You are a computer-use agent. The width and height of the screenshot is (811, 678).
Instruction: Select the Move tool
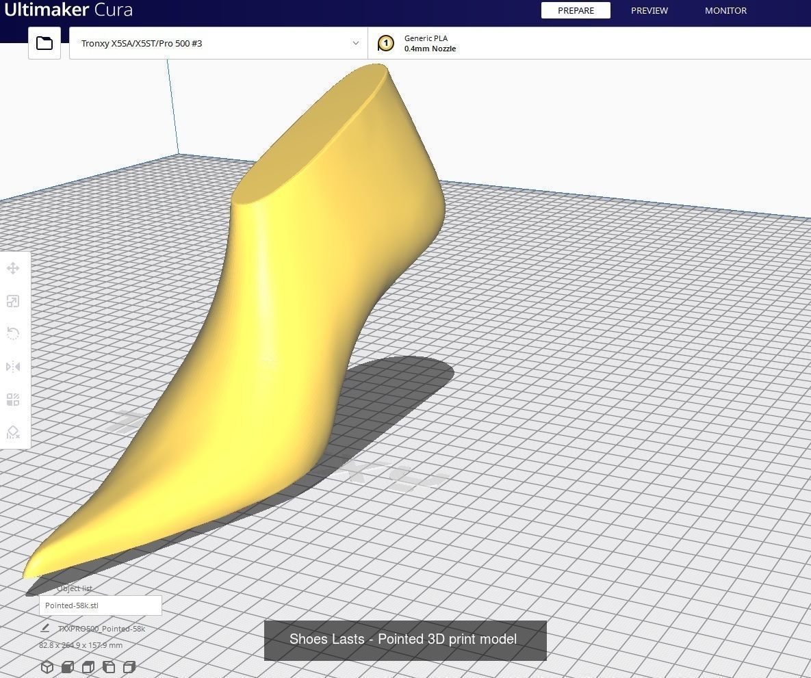[x=12, y=268]
